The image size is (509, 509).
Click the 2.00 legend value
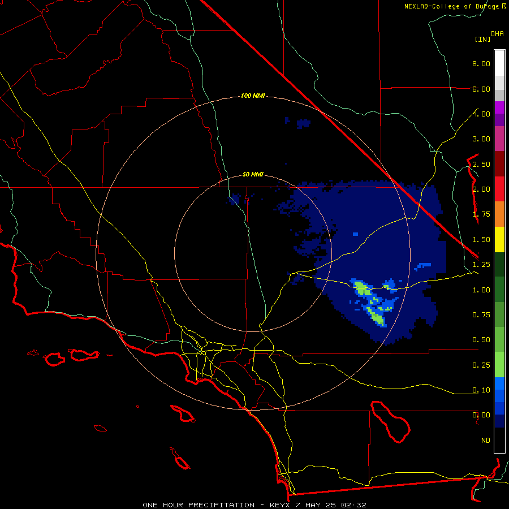click(x=481, y=189)
